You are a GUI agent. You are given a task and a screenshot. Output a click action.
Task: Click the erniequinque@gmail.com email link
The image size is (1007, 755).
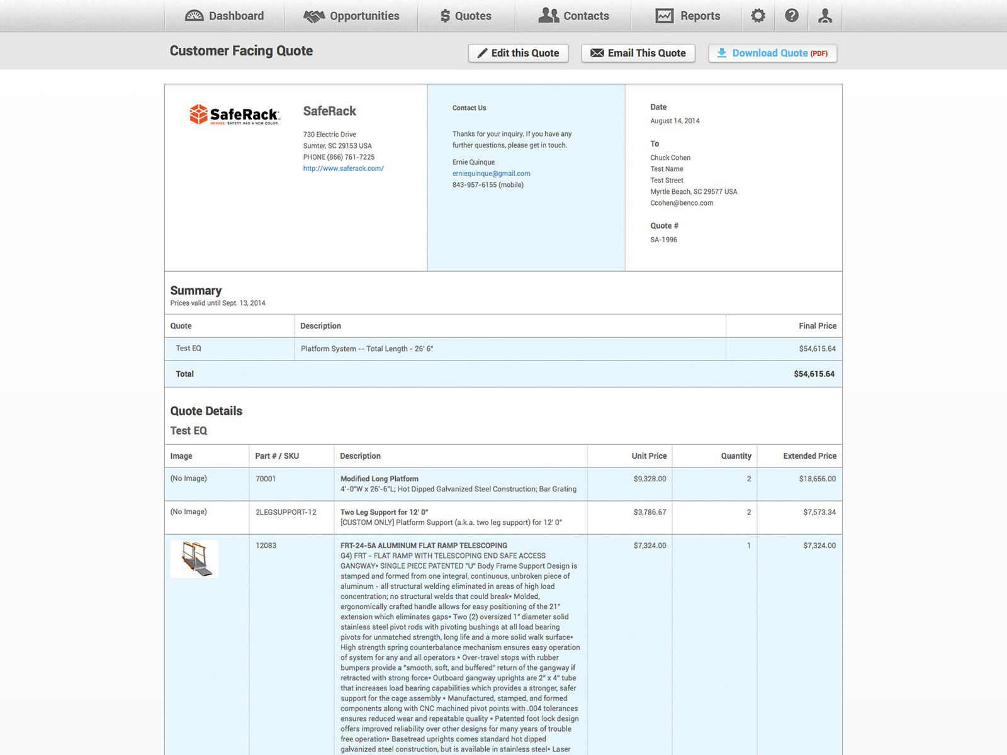coord(491,174)
